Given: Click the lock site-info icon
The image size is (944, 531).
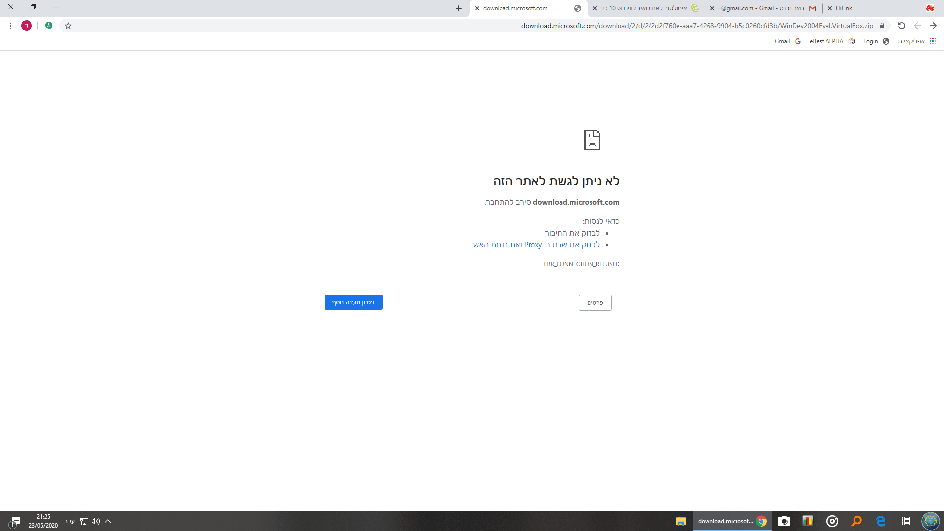Looking at the screenshot, I should pyautogui.click(x=882, y=26).
